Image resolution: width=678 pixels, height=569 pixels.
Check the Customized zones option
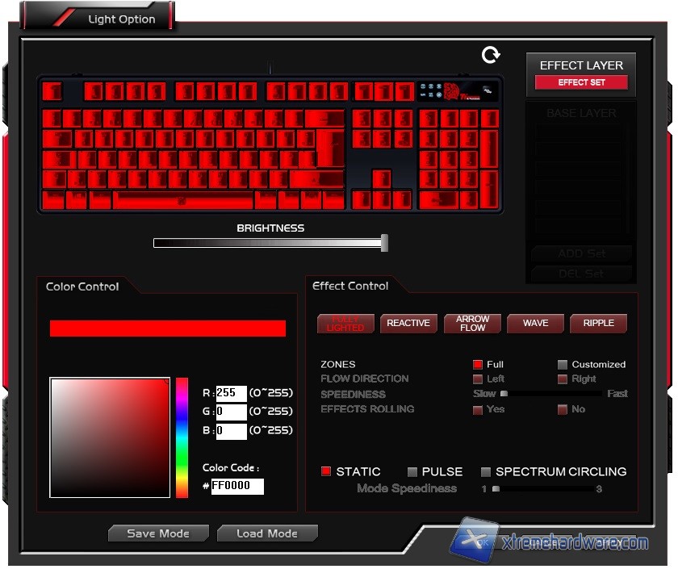(x=563, y=365)
